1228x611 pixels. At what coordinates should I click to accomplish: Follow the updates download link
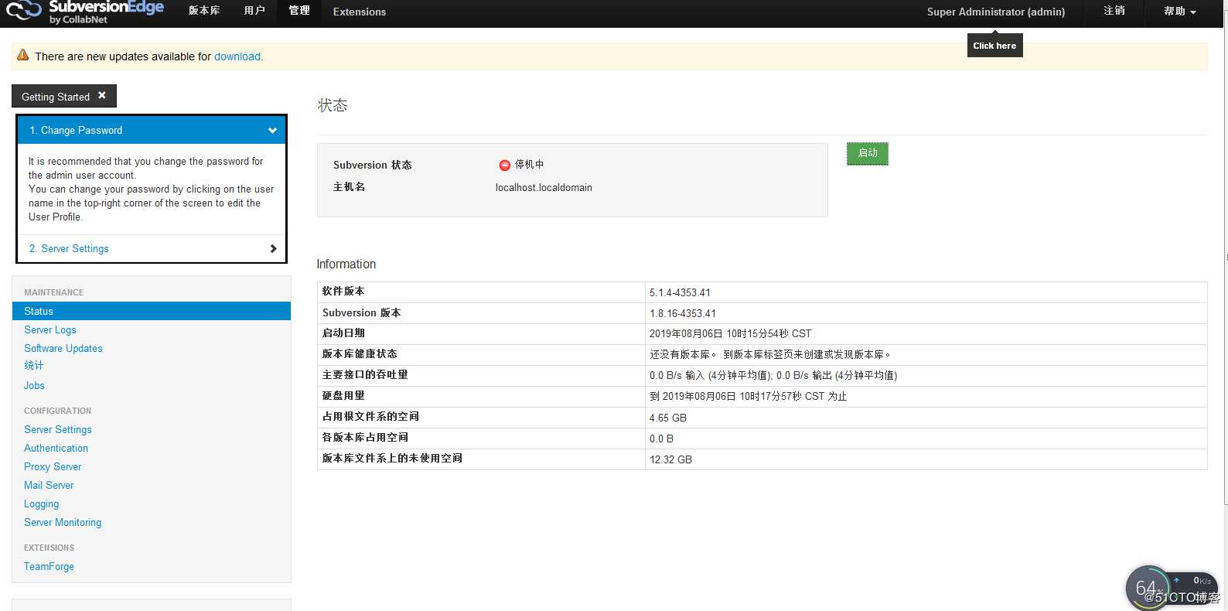pos(237,56)
